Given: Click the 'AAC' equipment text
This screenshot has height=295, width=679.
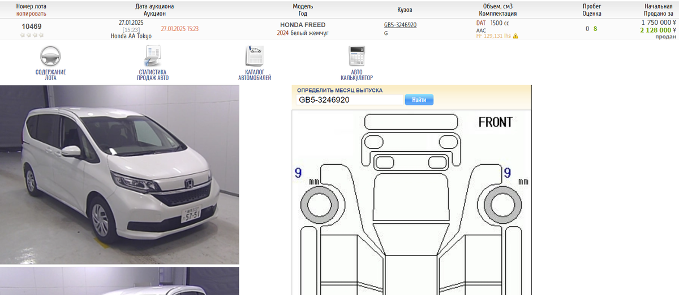Looking at the screenshot, I should [481, 30].
